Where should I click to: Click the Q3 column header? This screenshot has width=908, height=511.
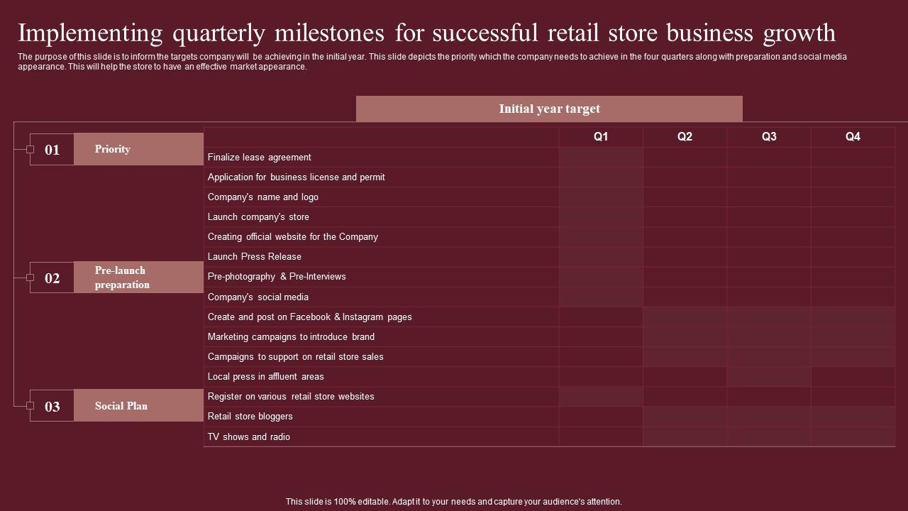(769, 137)
